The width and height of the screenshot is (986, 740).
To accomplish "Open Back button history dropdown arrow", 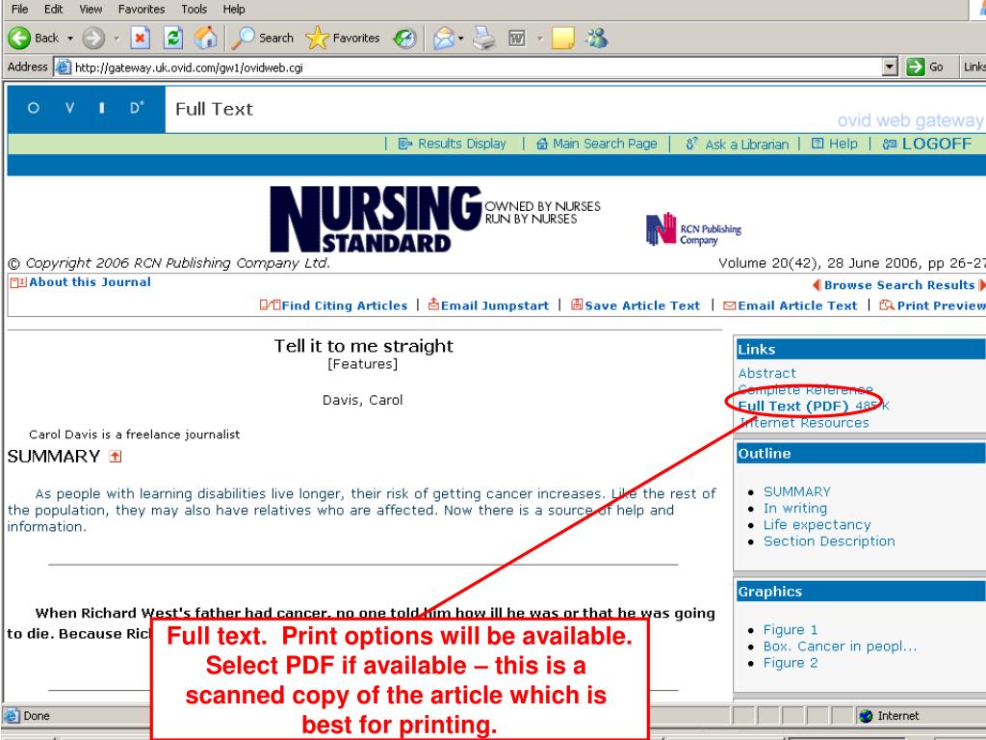I will click(70, 39).
